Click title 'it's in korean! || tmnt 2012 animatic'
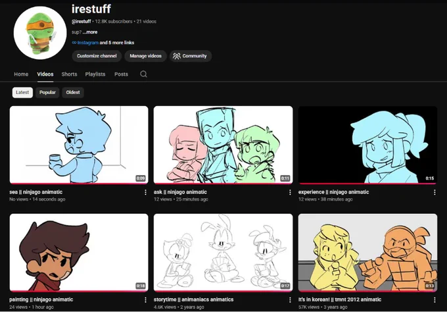447x312 pixels. 340,299
